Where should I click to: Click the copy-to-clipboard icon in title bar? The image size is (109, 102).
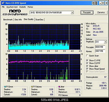[x=93, y=3]
